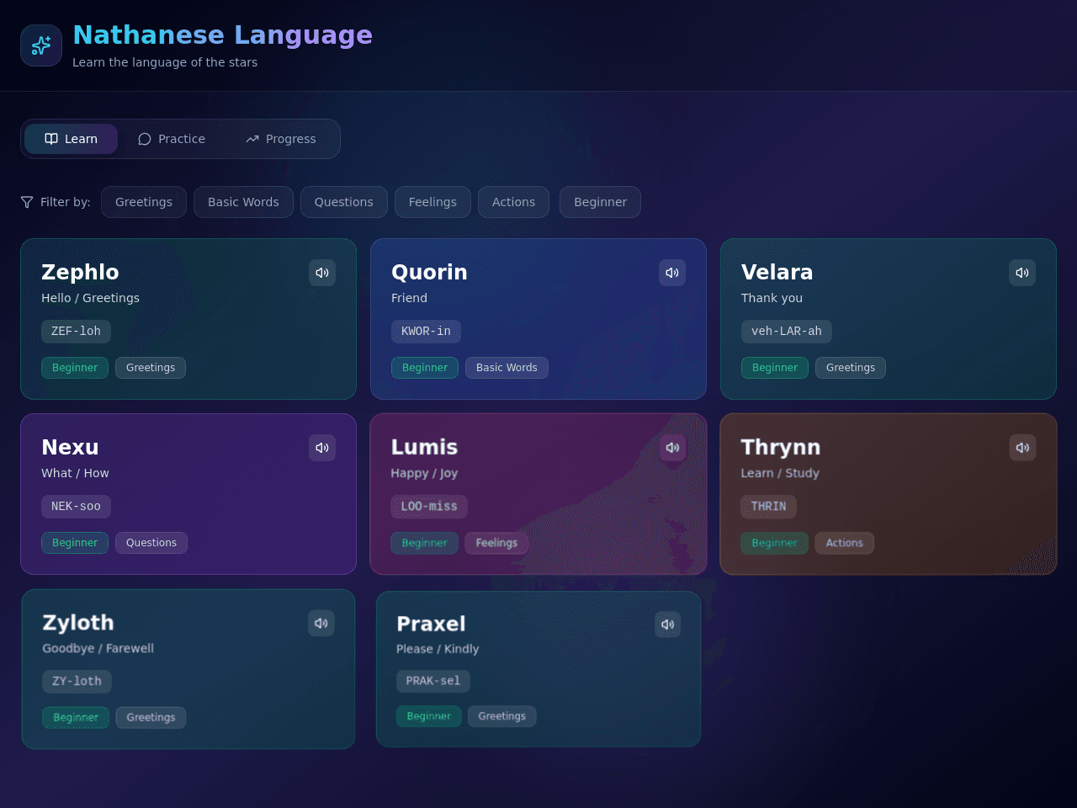Click the KWOR-in pronunciation chip
The height and width of the screenshot is (808, 1077).
click(x=426, y=332)
